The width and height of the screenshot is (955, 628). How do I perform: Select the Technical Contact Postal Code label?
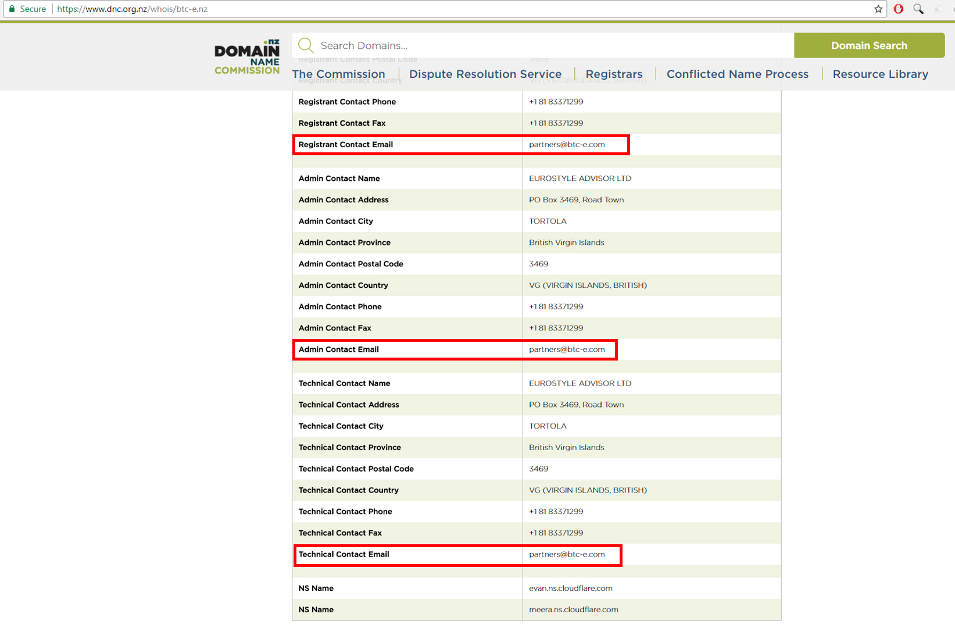(356, 469)
